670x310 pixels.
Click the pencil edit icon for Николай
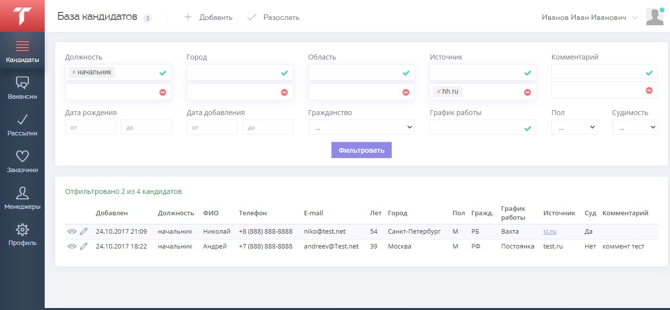[x=83, y=232]
